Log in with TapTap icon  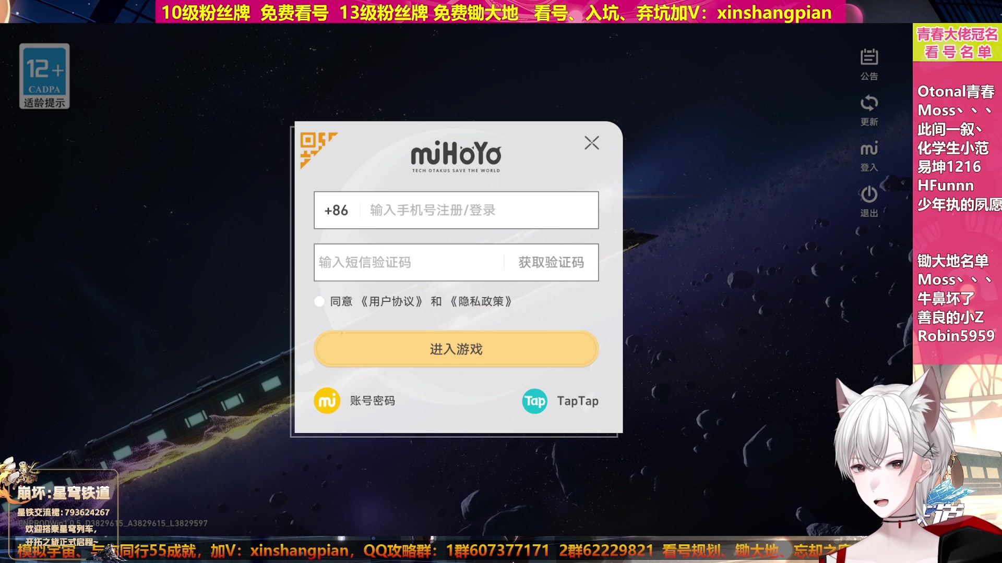pos(535,401)
